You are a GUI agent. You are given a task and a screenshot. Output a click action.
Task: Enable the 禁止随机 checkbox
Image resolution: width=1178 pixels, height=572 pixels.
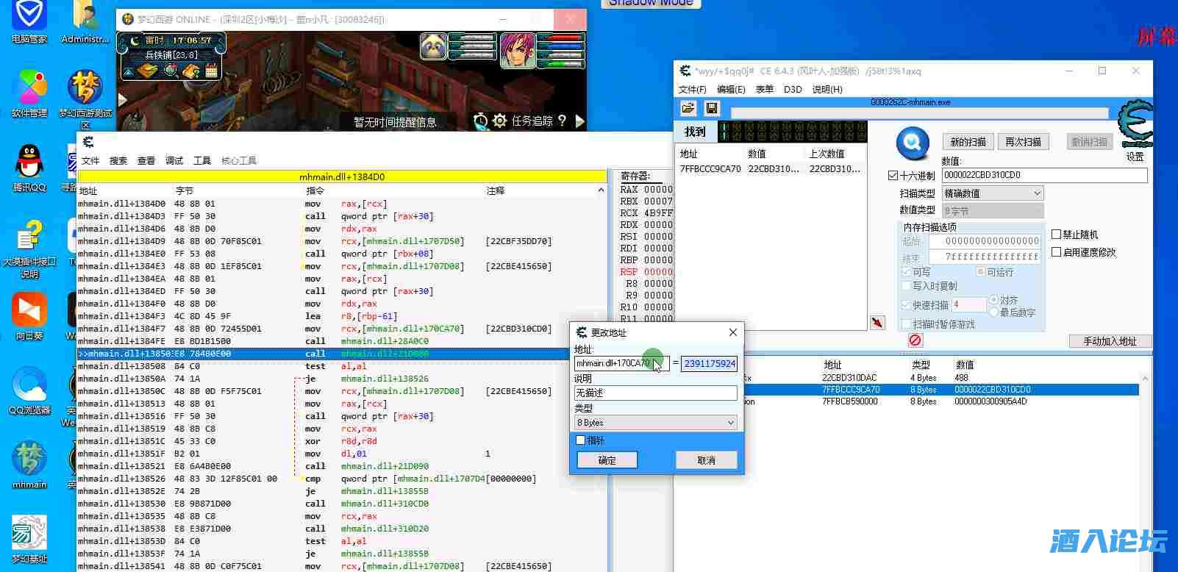pos(1057,235)
